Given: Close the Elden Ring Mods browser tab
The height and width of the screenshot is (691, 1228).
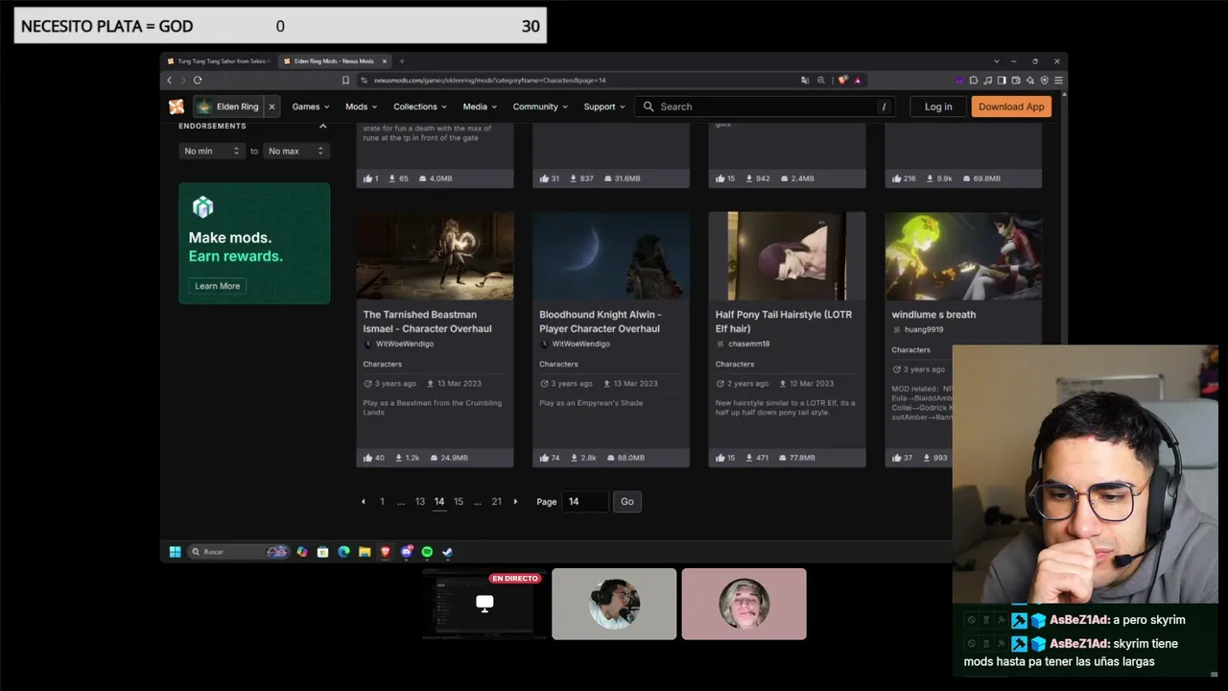Looking at the screenshot, I should pos(385,60).
